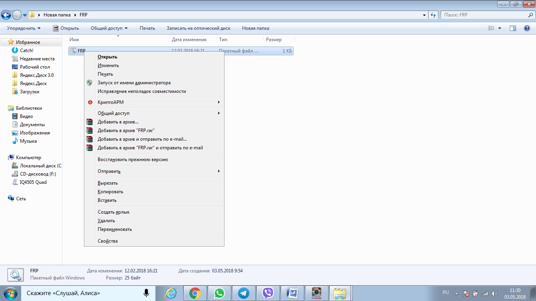Image resolution: width=536 pixels, height=301 pixels.
Task: Click the Internet Explorer taskbar icon
Action: 171,293
